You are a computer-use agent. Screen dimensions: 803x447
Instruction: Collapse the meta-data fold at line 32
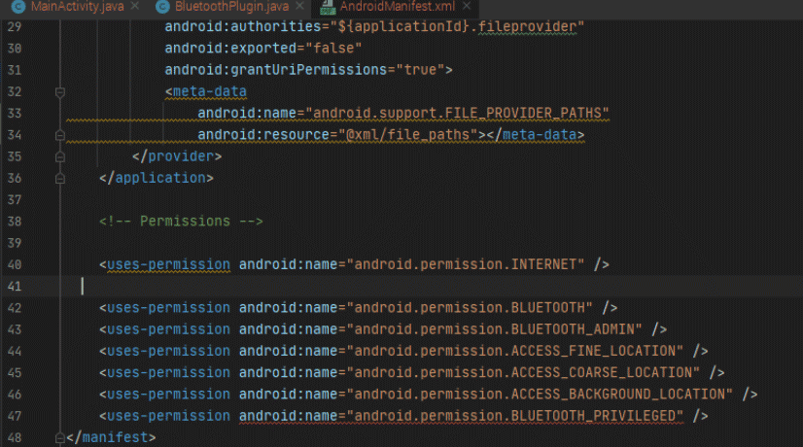[x=60, y=92]
